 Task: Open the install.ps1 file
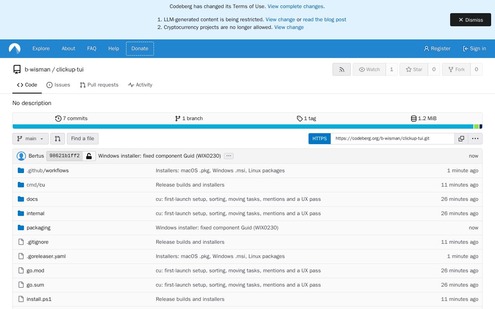pos(39,299)
